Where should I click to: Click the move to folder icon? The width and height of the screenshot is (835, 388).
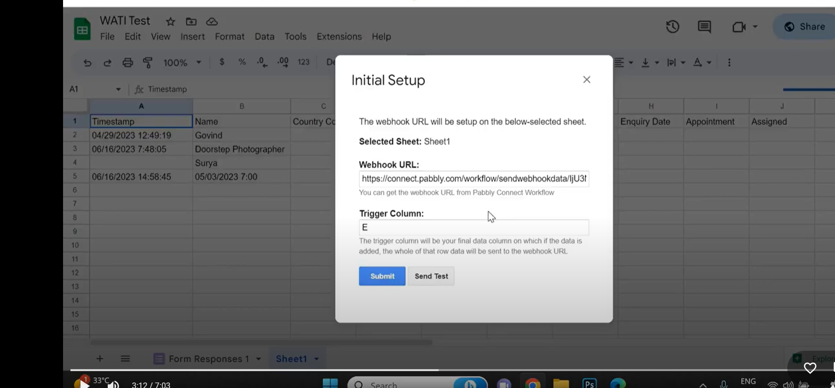(x=191, y=21)
